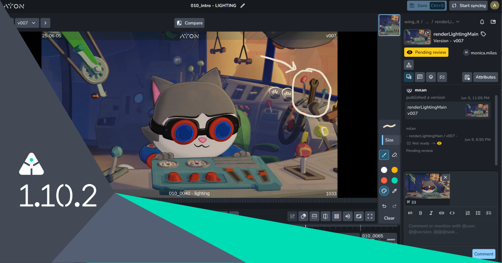Enter fullscreen mode
The height and width of the screenshot is (263, 502).
[370, 216]
